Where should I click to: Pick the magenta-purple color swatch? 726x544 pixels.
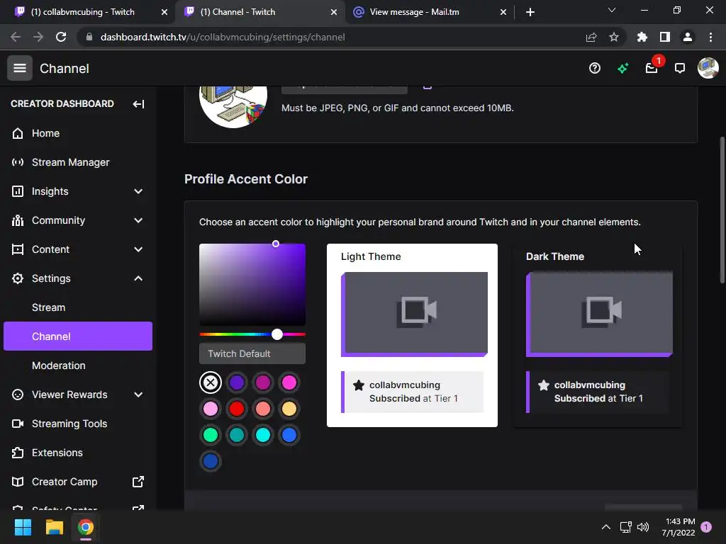pos(263,382)
